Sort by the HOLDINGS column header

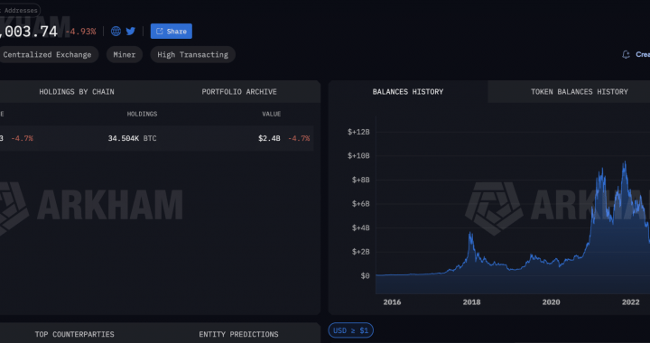pos(143,114)
